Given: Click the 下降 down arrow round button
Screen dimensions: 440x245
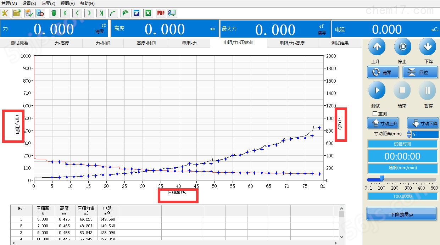Looking at the screenshot, I should (428, 46).
